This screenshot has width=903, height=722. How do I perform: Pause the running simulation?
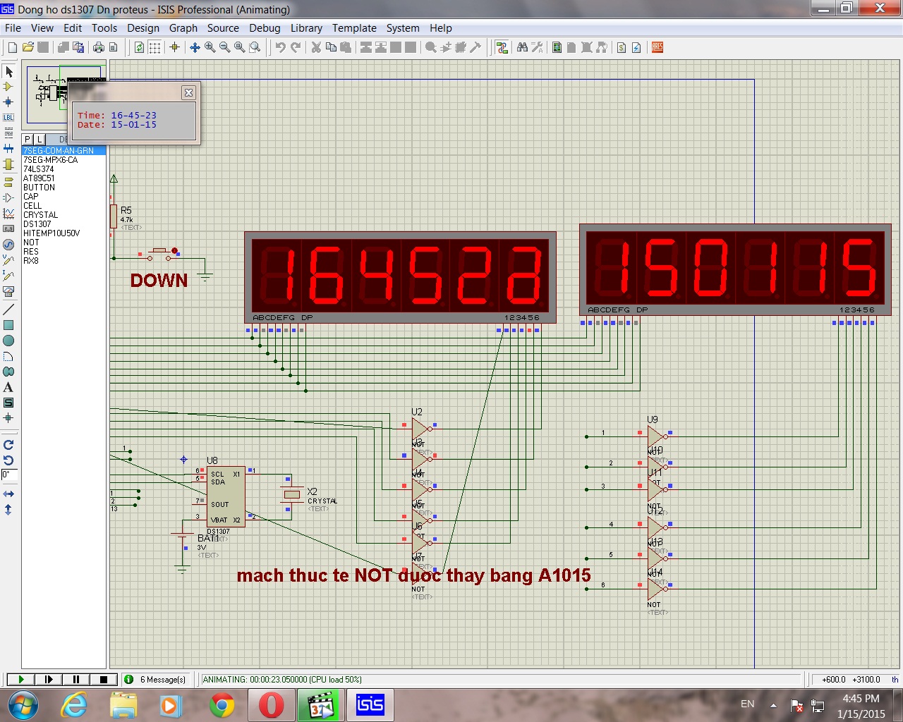(75, 680)
